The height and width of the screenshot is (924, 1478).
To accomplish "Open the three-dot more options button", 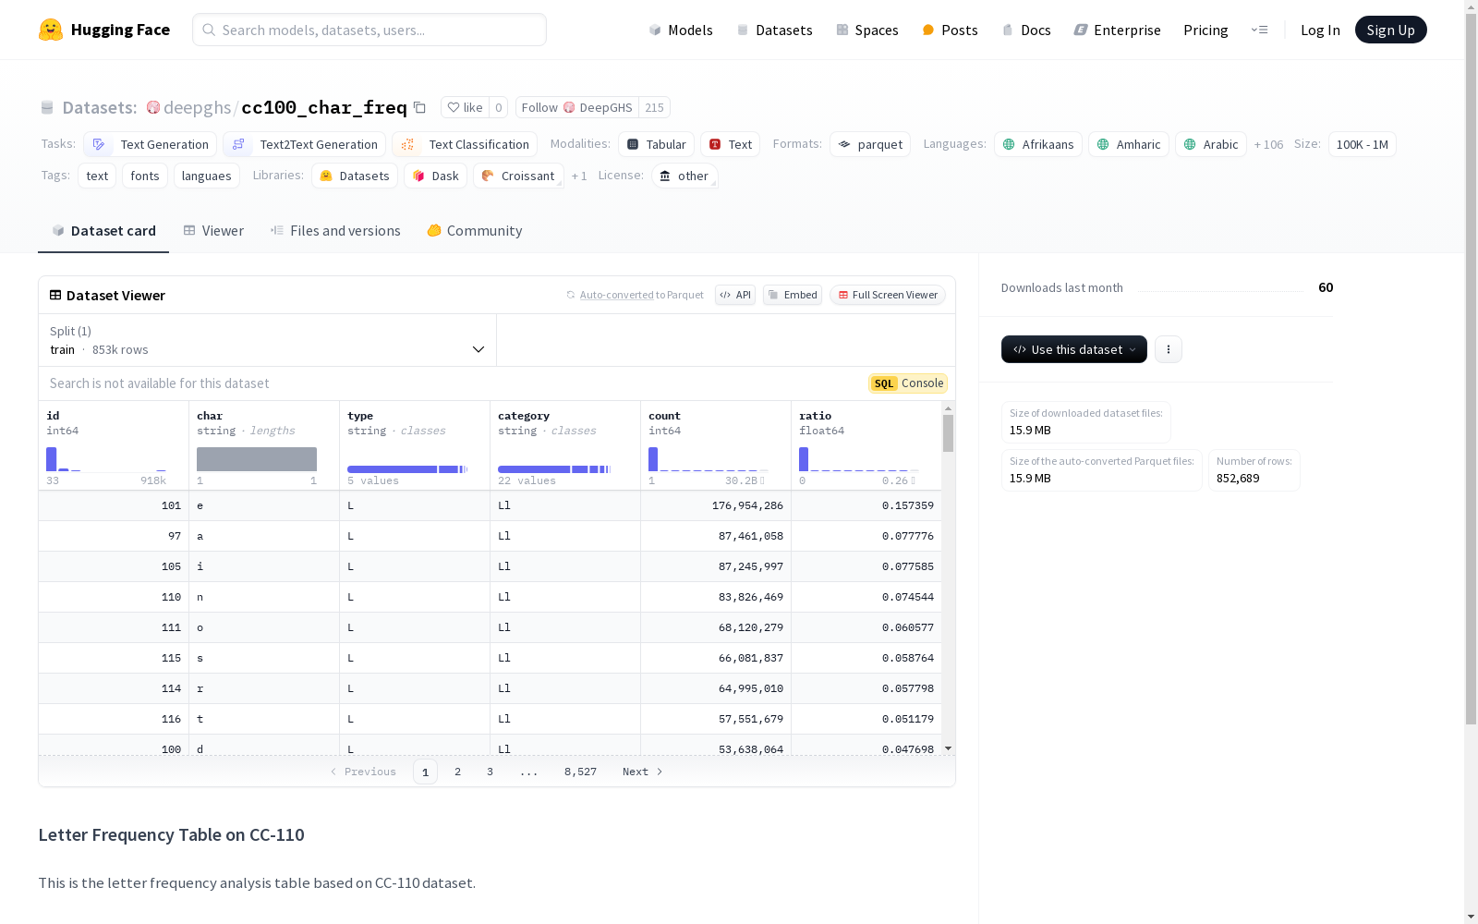I will point(1169,349).
